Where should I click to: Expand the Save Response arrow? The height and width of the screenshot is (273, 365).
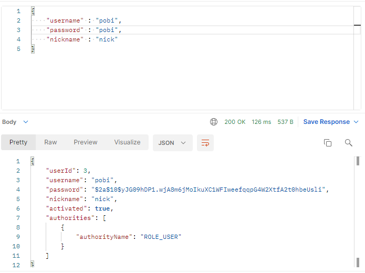click(356, 122)
